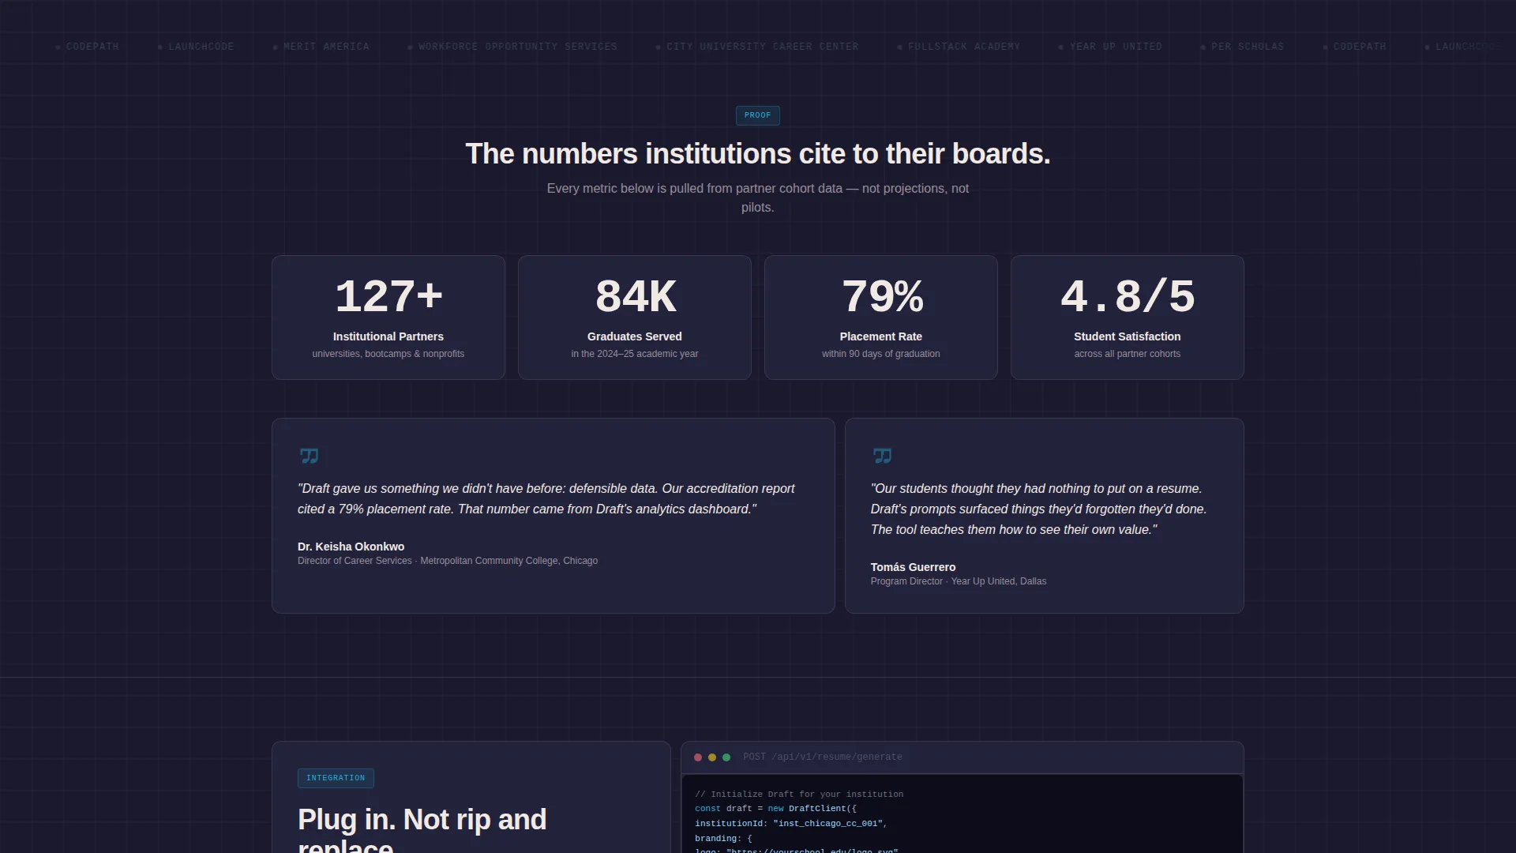This screenshot has width=1516, height=853.
Task: Click the 127+ Institutional Partners stat card
Action: click(388, 318)
